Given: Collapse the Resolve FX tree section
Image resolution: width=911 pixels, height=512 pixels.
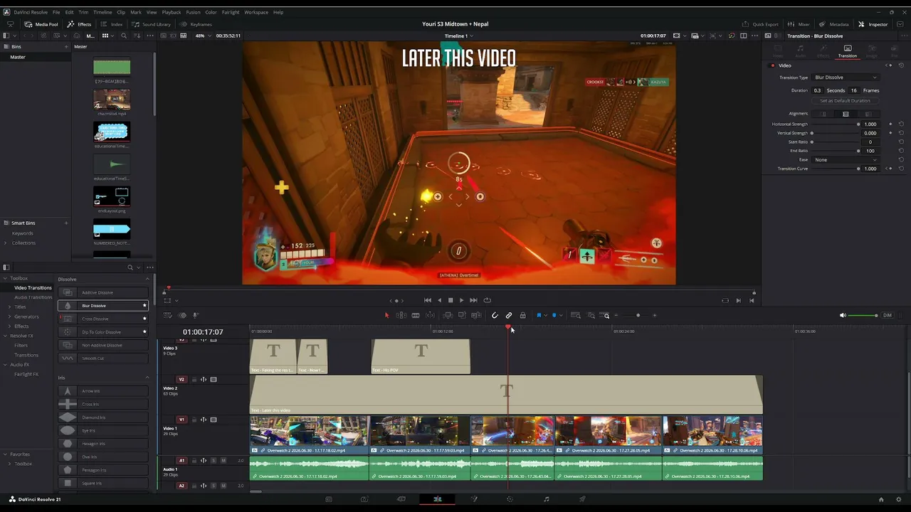Looking at the screenshot, I should coord(6,336).
